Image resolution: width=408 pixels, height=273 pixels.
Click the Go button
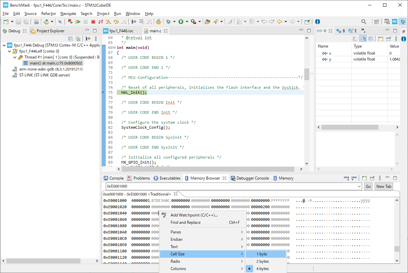click(x=368, y=187)
